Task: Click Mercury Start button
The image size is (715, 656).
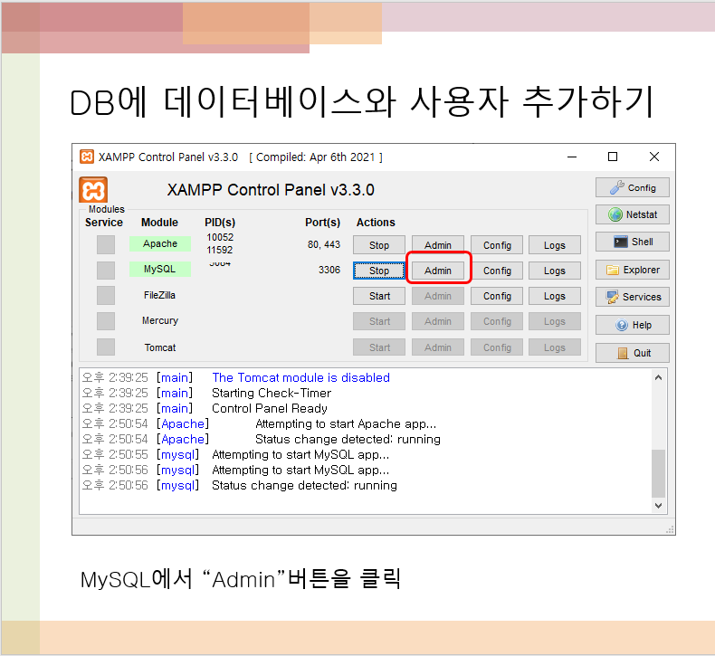Action: click(x=379, y=321)
